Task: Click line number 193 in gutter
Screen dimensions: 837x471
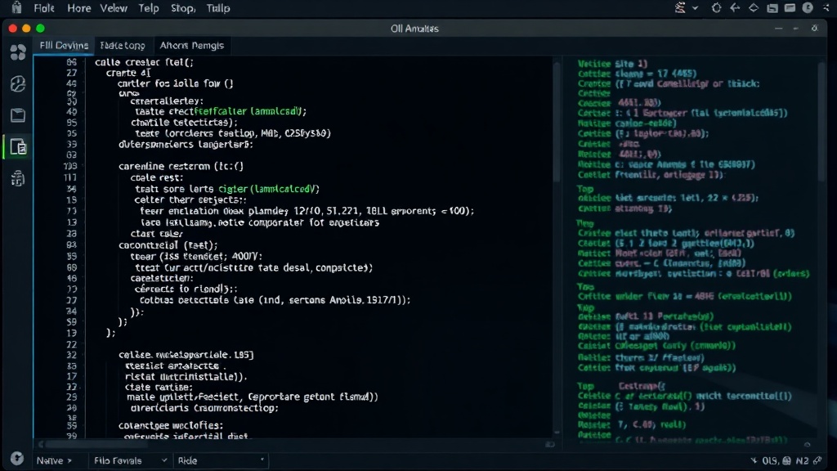Action: pyautogui.click(x=70, y=166)
